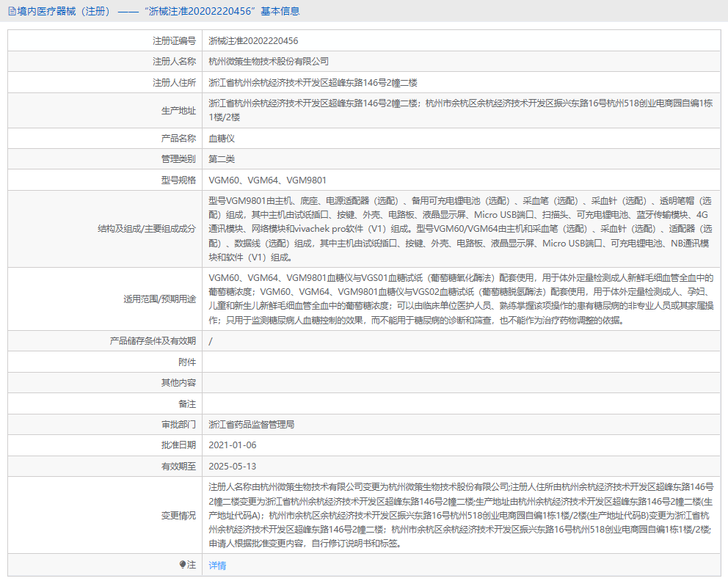Select the 注册证编号 value cell
This screenshot has height=581, width=728.
point(255,41)
